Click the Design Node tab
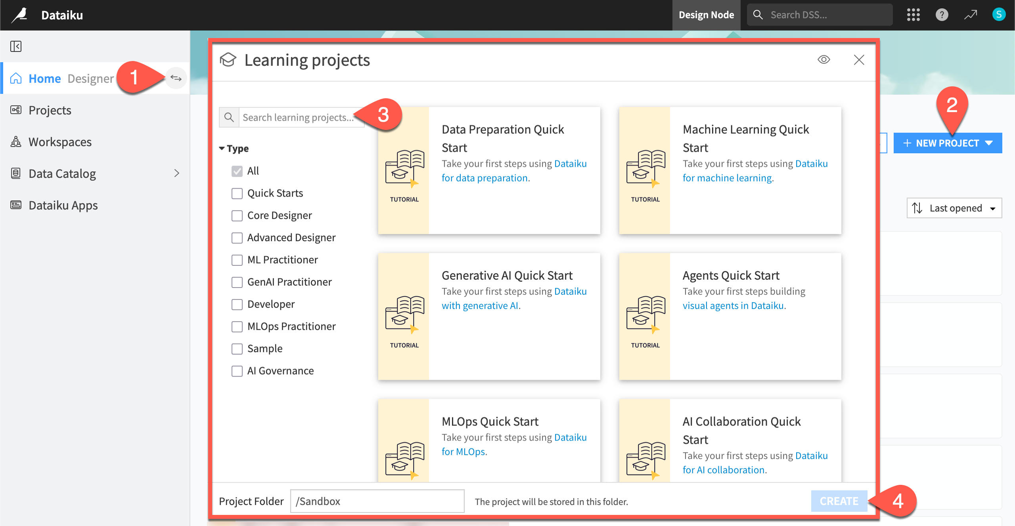The width and height of the screenshot is (1015, 526). (706, 15)
